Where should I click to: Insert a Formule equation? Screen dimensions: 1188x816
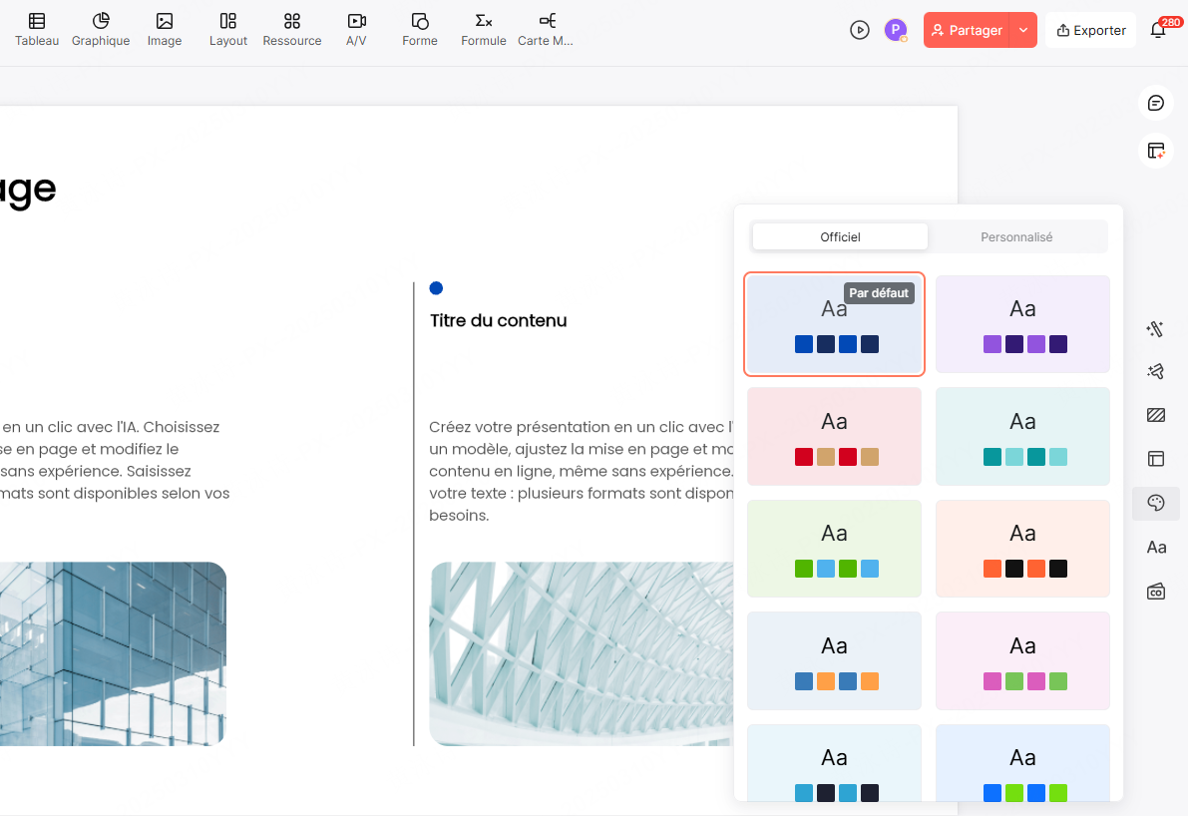tap(484, 29)
